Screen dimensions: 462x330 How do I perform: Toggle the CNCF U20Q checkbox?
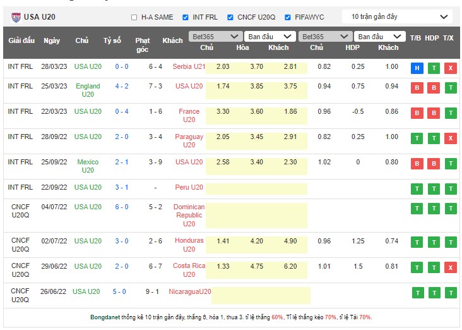click(230, 17)
